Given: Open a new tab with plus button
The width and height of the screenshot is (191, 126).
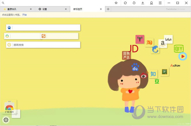Looking at the screenshot, I should coord(108,9).
